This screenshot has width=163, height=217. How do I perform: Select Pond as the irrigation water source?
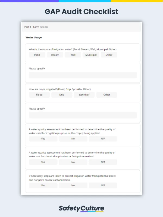37,55
